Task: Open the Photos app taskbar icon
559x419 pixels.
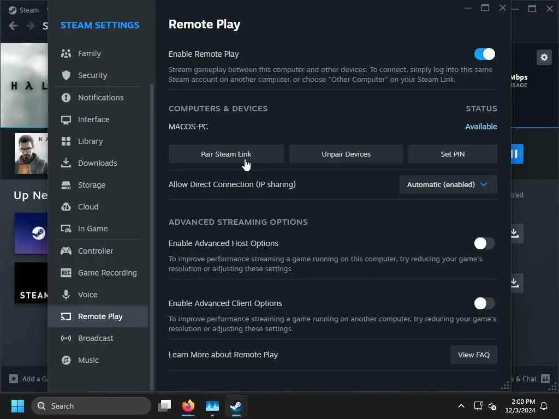Action: pos(212,406)
